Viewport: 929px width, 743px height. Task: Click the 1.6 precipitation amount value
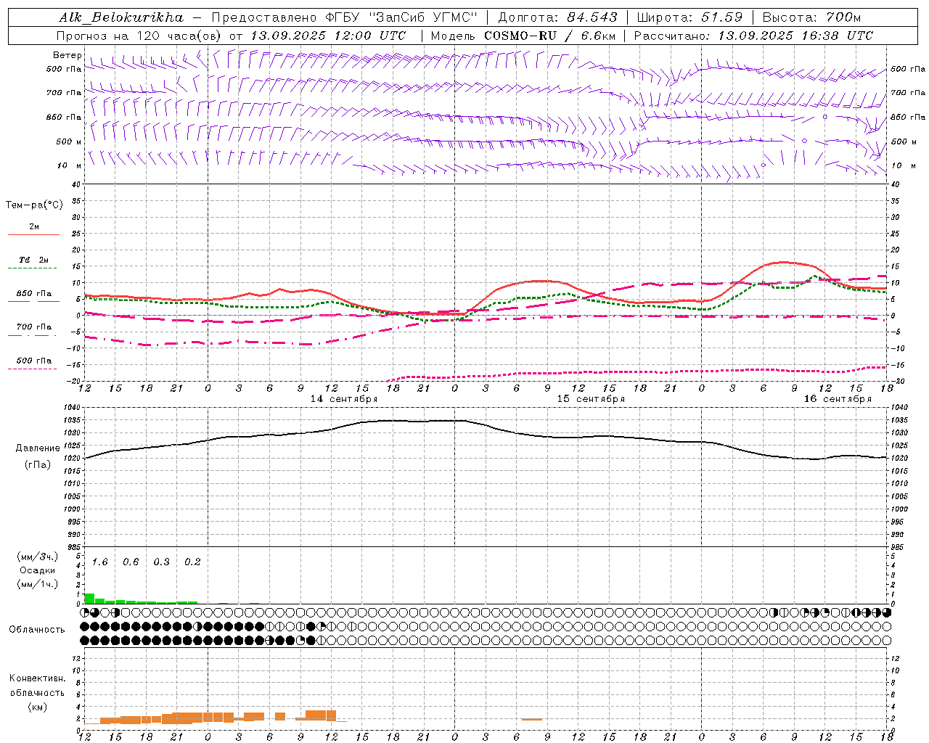tap(99, 562)
